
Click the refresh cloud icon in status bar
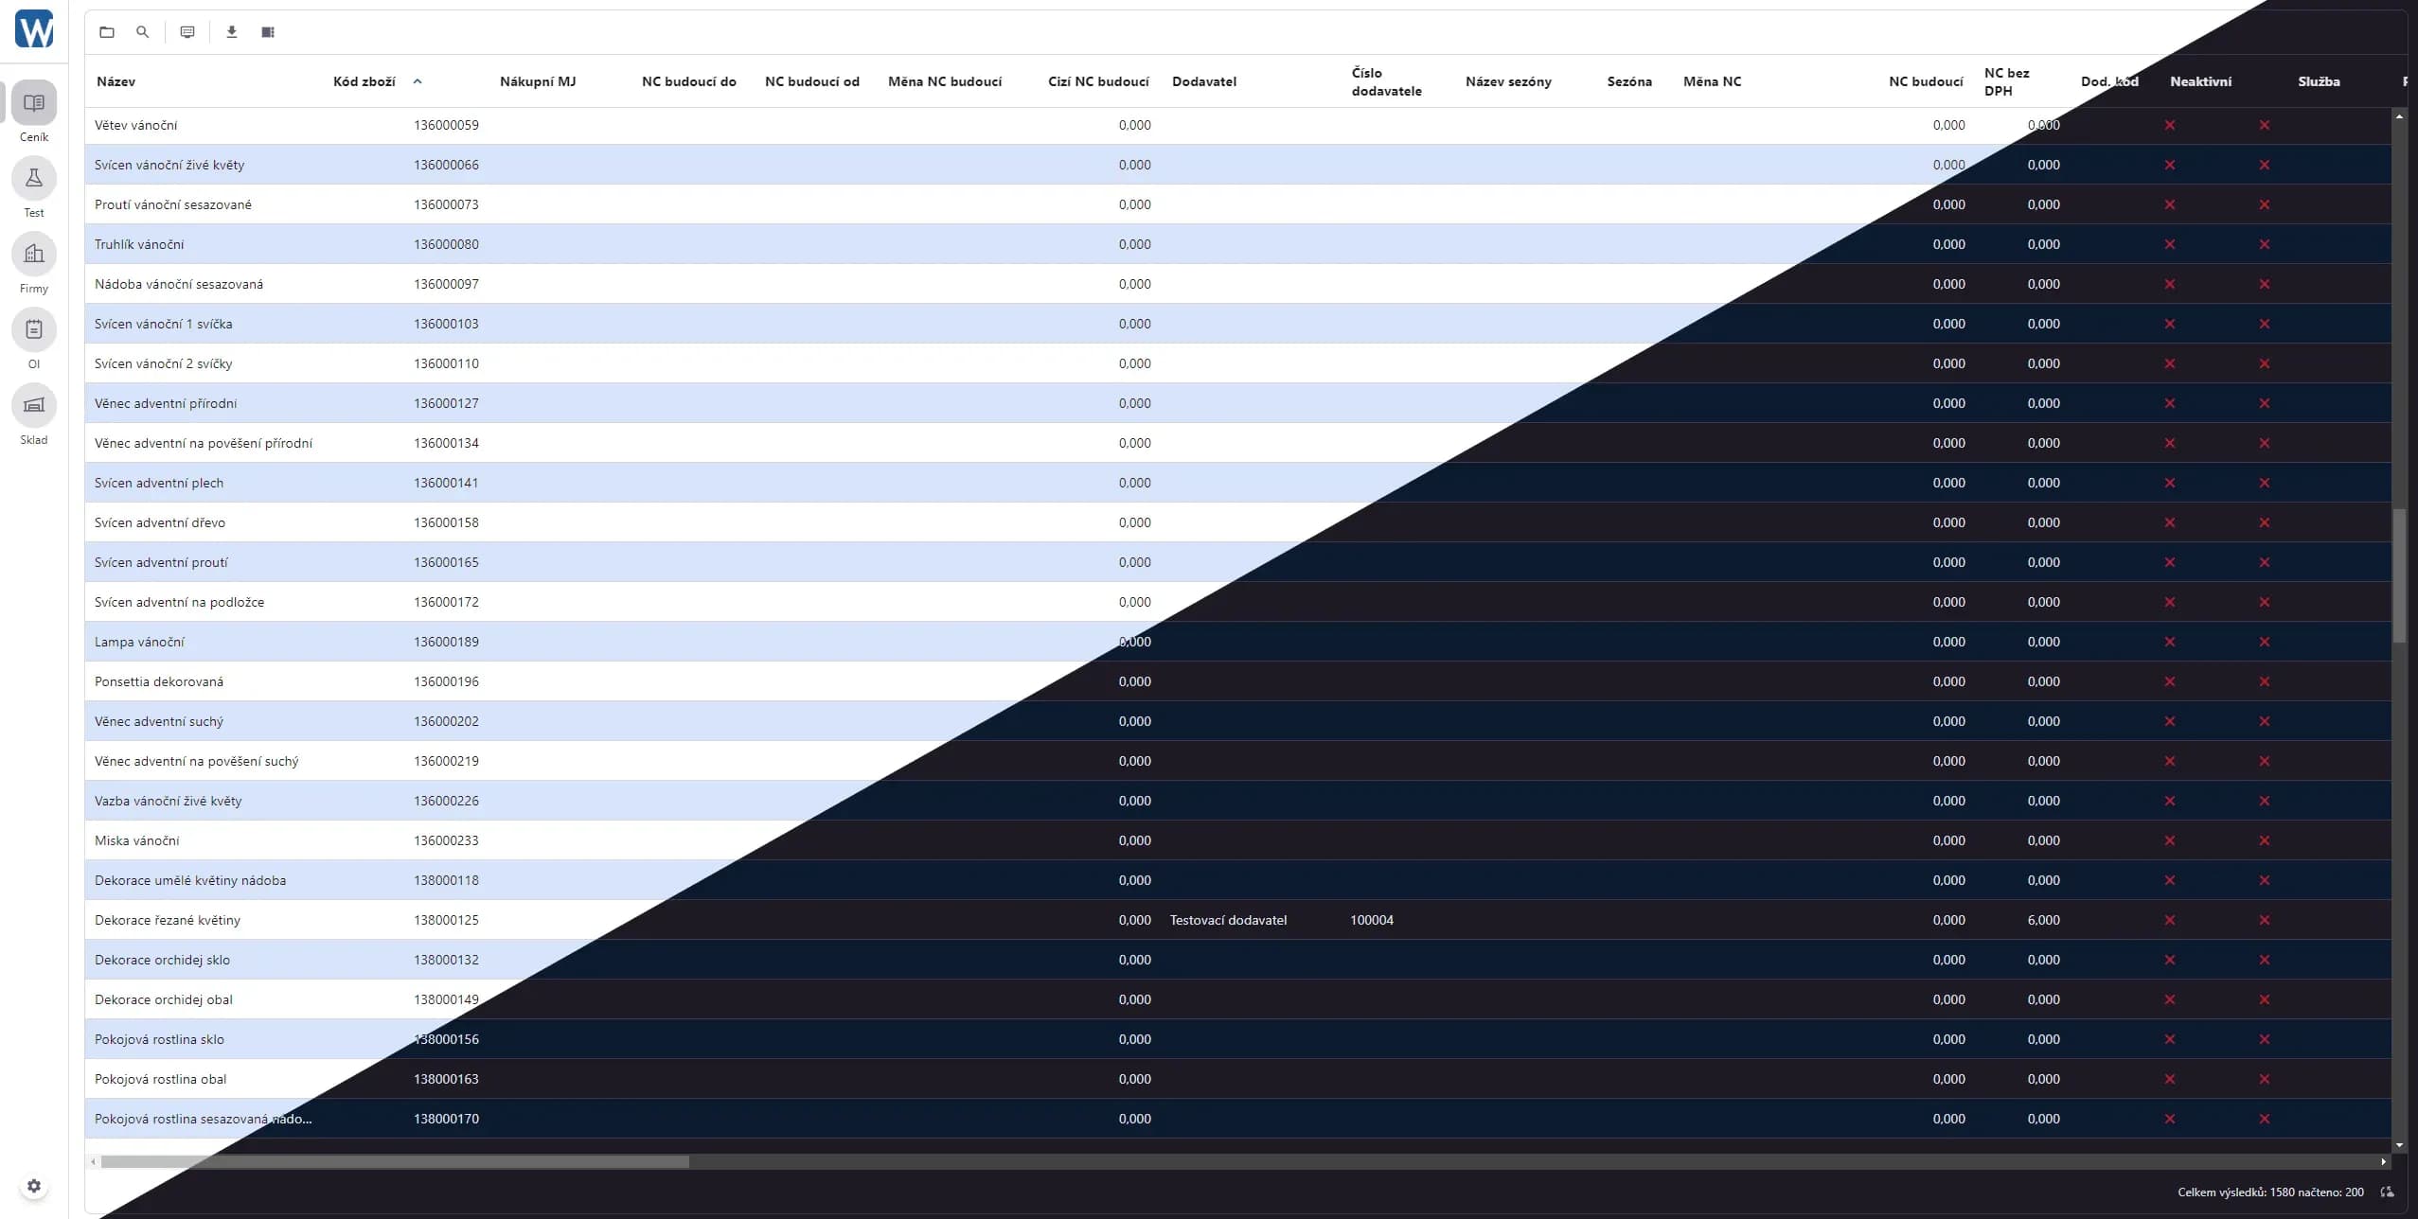point(2388,1192)
